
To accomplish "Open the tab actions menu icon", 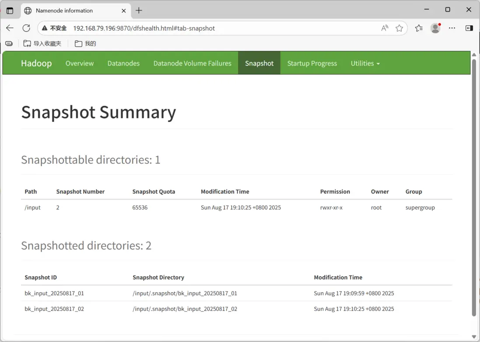I will coord(10,10).
